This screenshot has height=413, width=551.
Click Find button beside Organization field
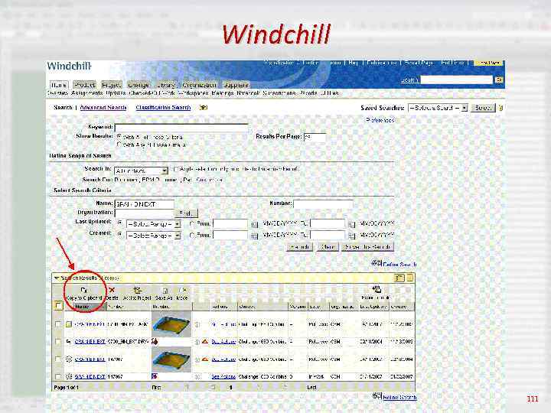click(x=186, y=213)
